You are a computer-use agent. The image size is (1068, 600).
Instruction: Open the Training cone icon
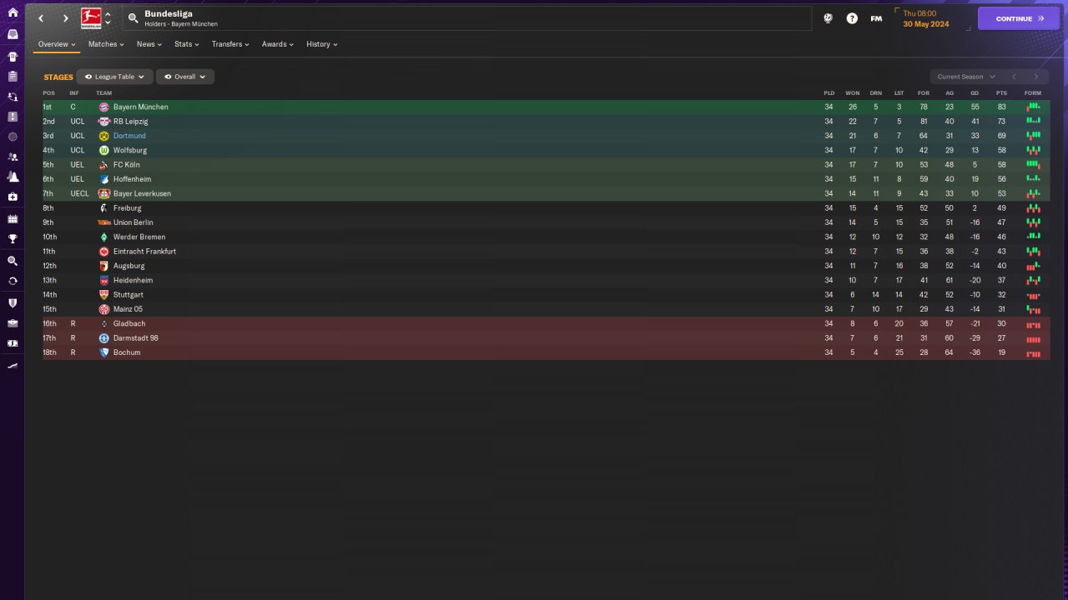pyautogui.click(x=13, y=177)
